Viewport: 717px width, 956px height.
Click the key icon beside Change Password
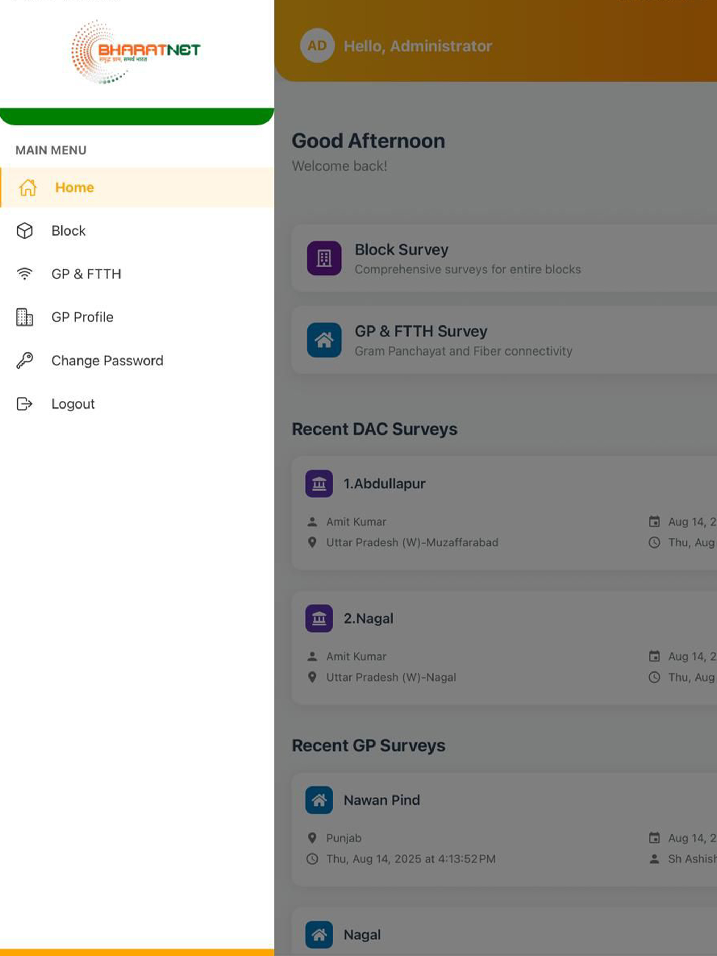(25, 361)
